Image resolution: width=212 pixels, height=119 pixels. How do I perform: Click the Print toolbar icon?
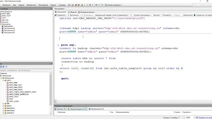click(82, 5)
